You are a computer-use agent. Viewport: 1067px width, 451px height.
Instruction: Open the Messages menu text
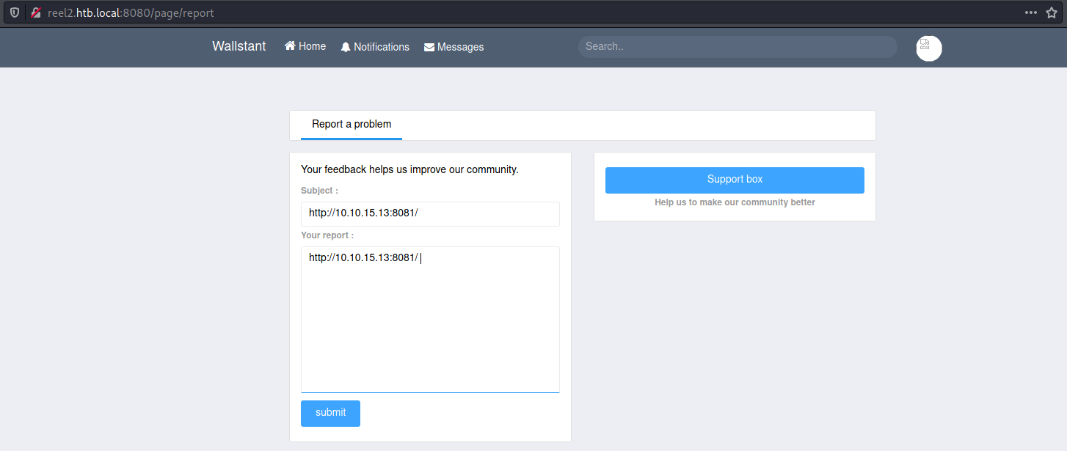[460, 47]
